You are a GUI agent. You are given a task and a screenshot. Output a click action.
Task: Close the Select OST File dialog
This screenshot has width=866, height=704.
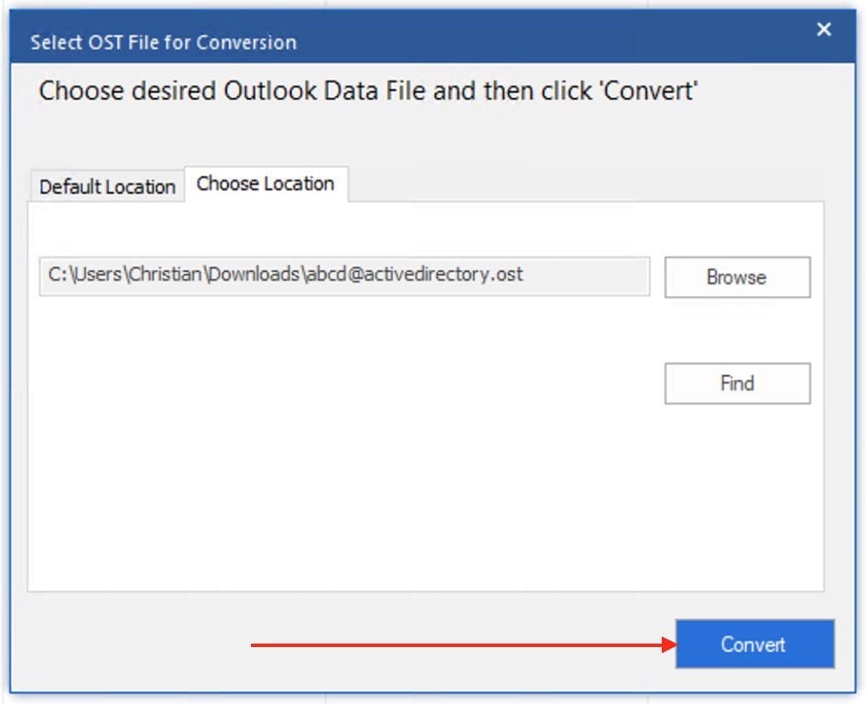[x=823, y=31]
